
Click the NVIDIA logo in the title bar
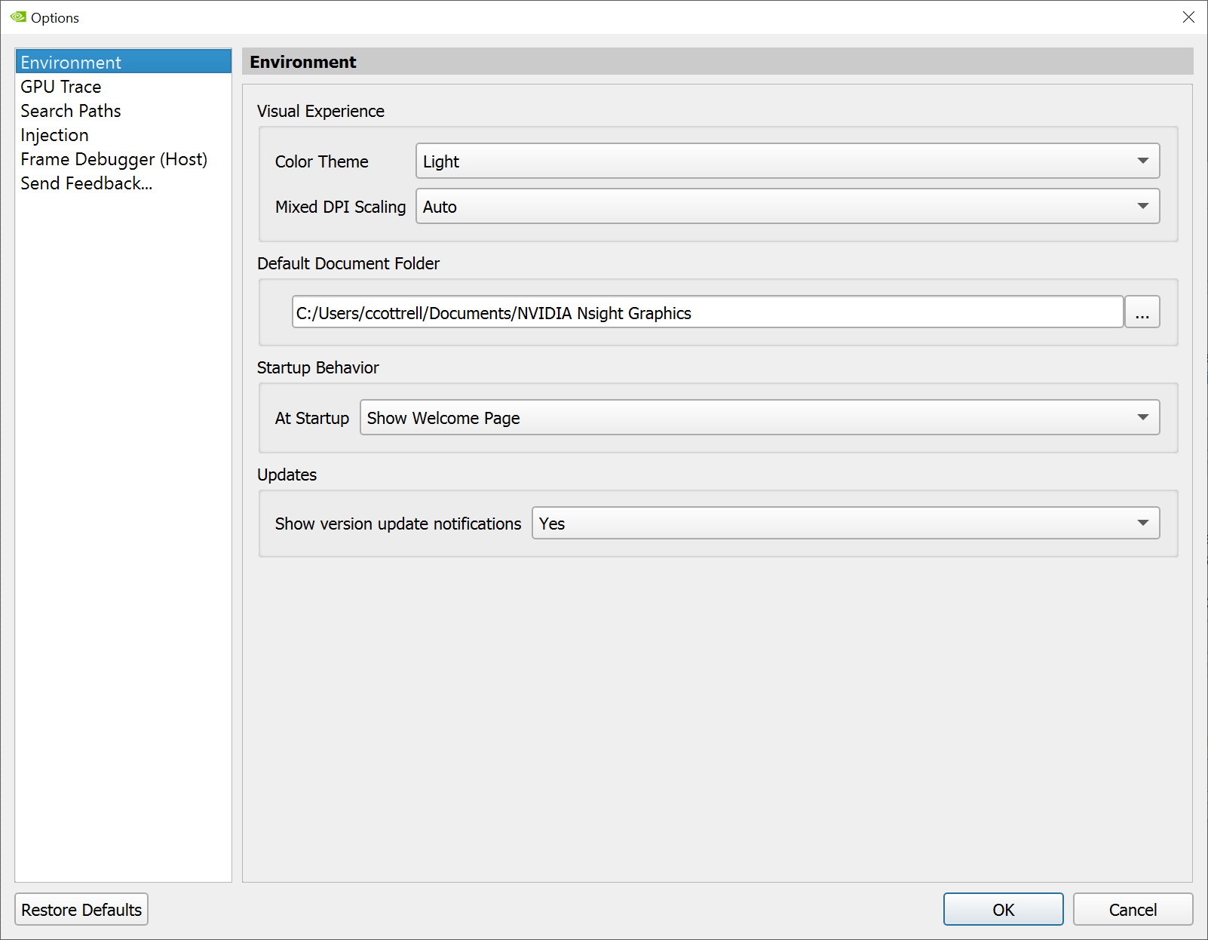(x=17, y=17)
